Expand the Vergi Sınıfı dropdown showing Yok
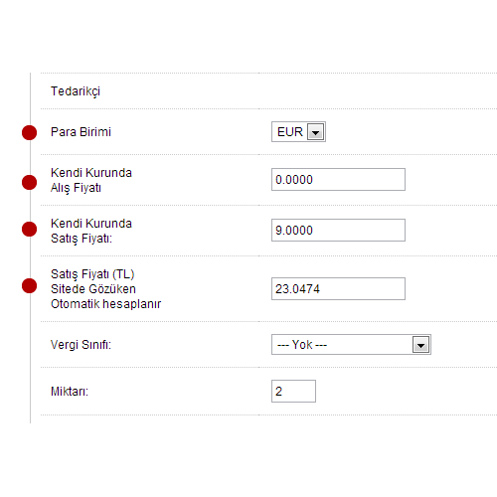Image resolution: width=497 pixels, height=497 pixels. coord(351,345)
